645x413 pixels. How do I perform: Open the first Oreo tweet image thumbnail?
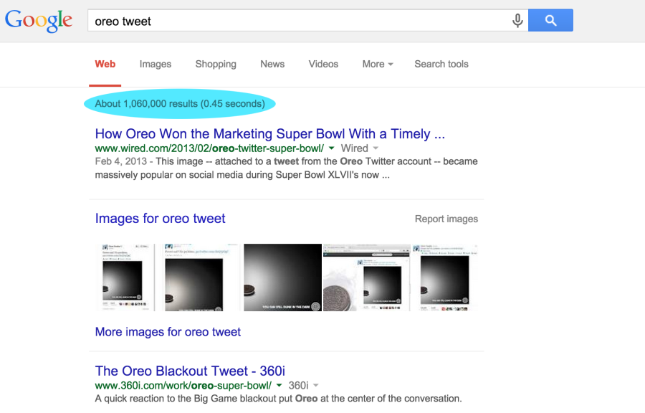(x=125, y=277)
